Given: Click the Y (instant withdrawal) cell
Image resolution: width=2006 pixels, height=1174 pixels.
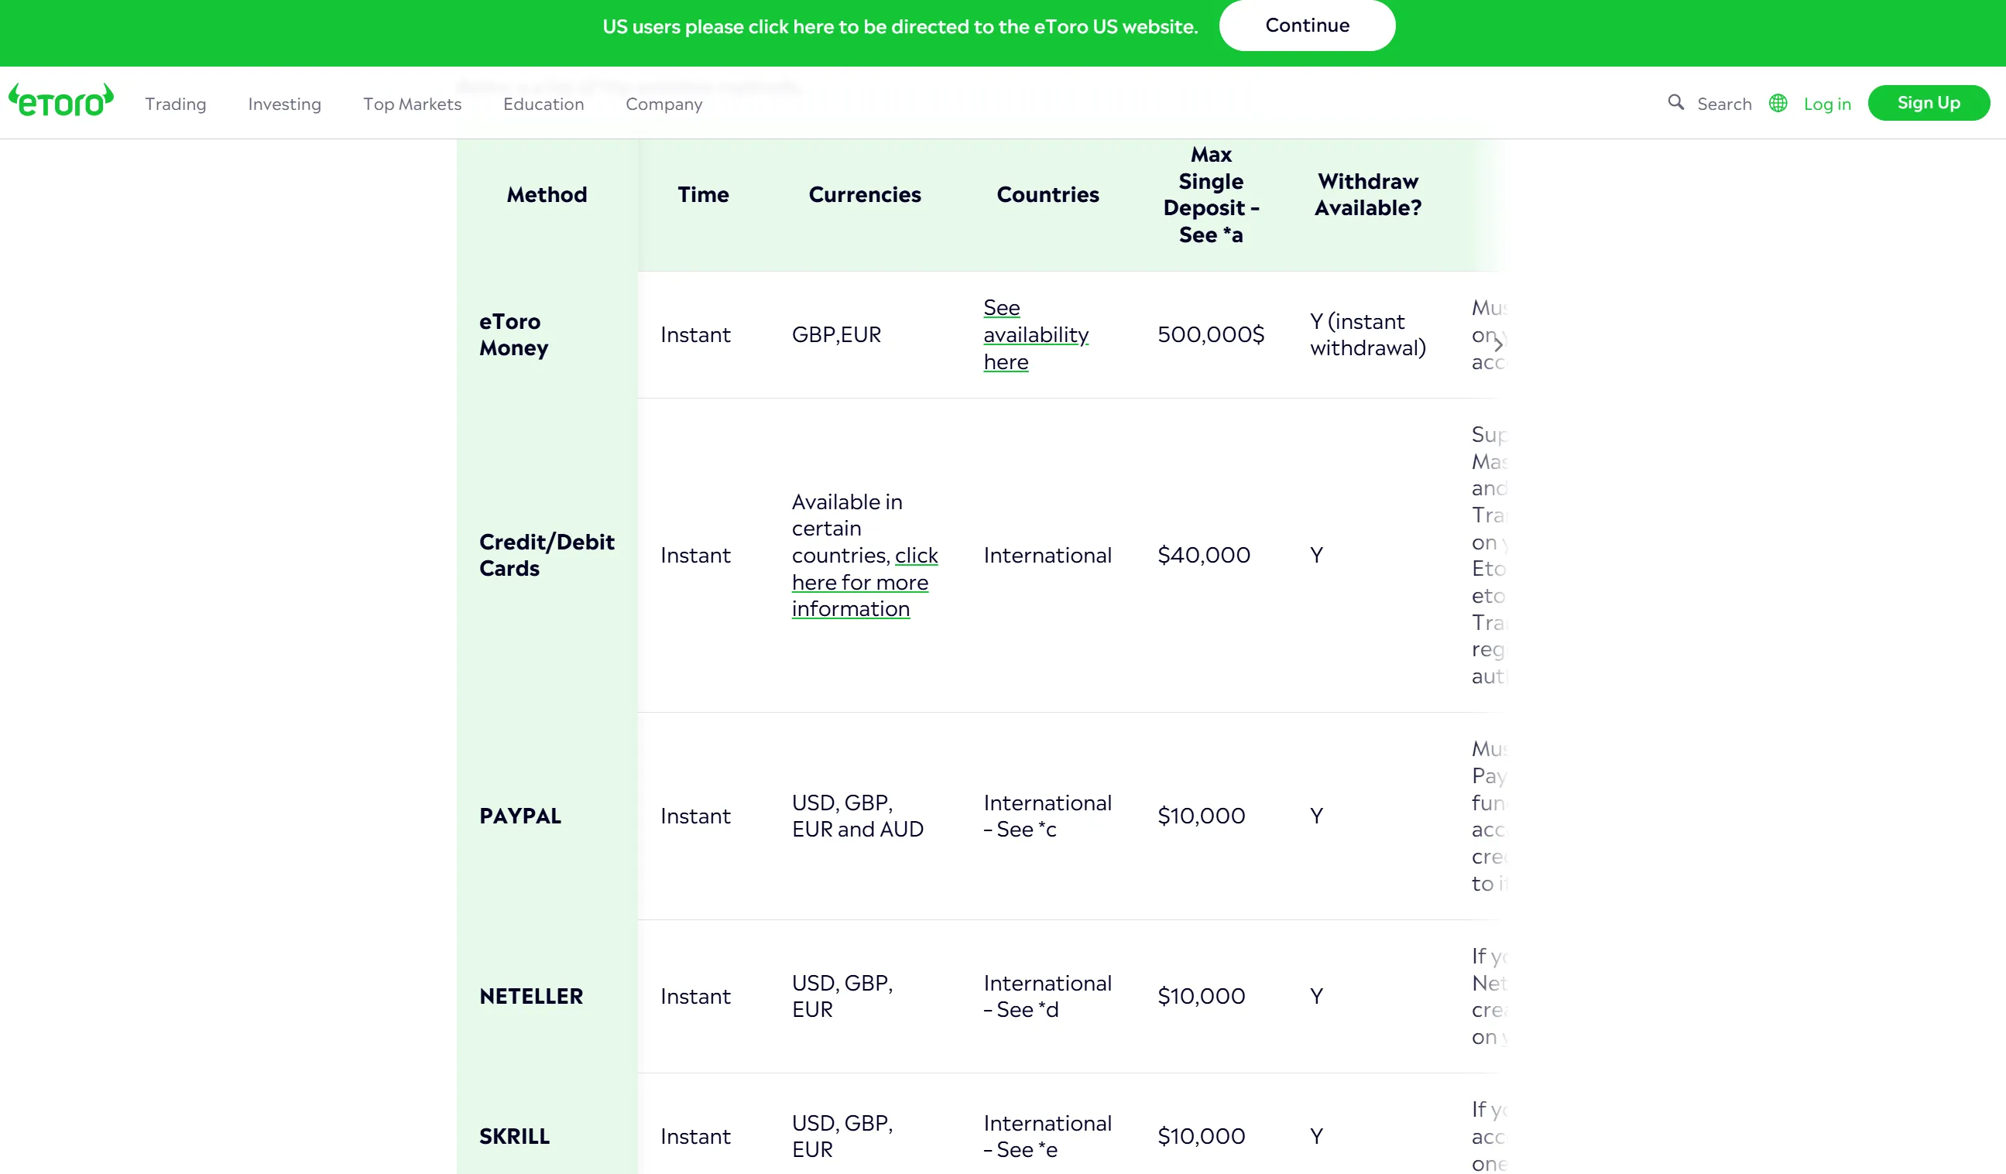Looking at the screenshot, I should click(x=1367, y=334).
